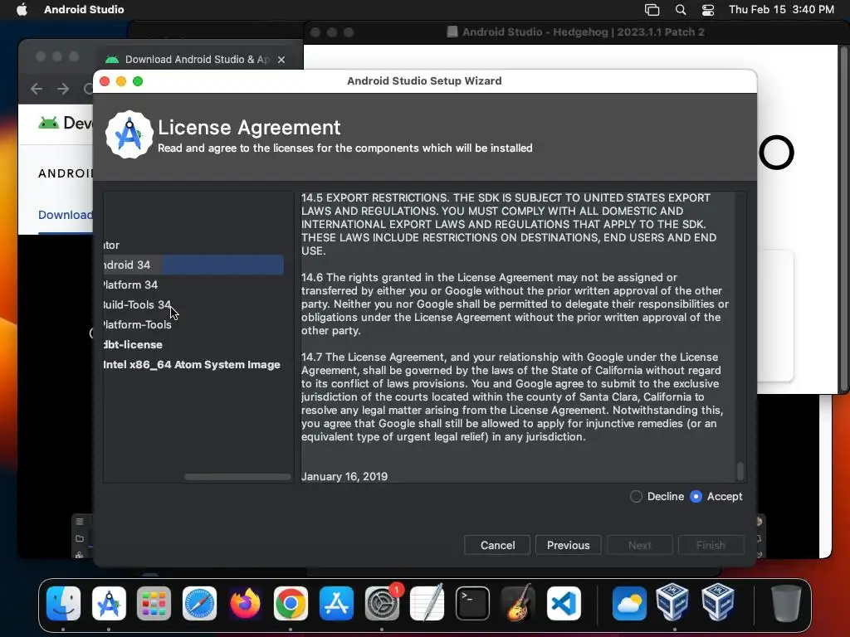Click the license text vertical scrollbar thumb
The image size is (850, 637).
[740, 471]
